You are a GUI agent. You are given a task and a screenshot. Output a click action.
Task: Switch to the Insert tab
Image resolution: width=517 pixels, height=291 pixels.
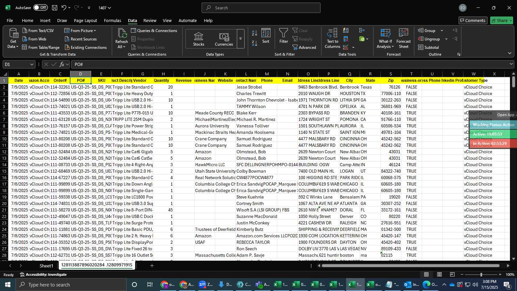pos(45,20)
